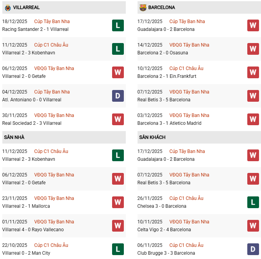Click Barcelona 3 - 1 Atletico Madrid result
Image resolution: width=261 pixels, height=259 pixels.
tap(169, 123)
